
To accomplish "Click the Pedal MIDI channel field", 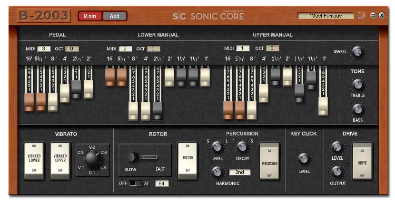I will point(44,48).
